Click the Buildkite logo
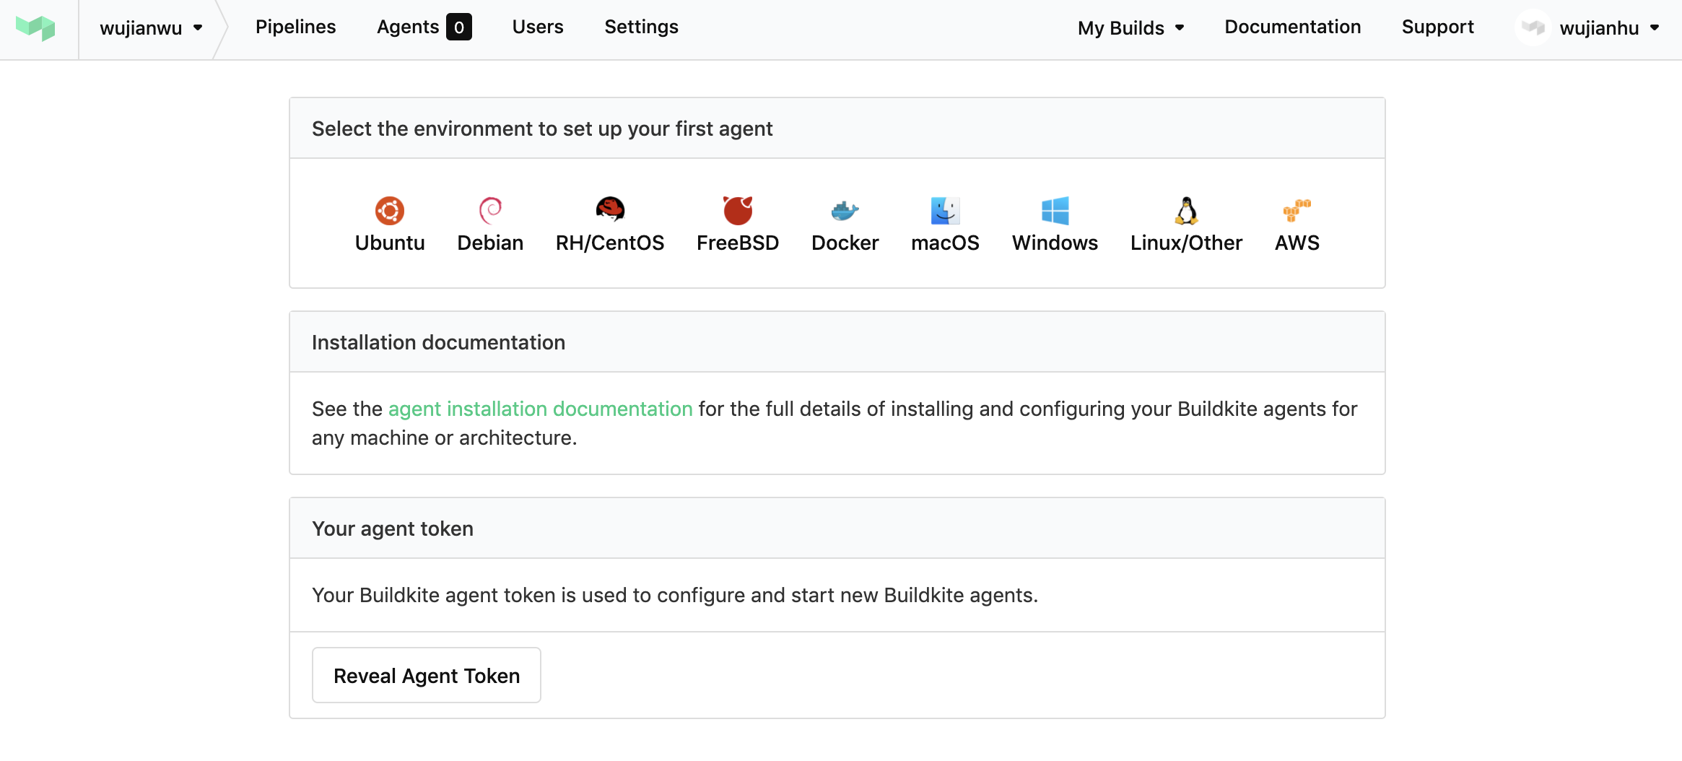Screen dimensions: 1682x761 36,27
